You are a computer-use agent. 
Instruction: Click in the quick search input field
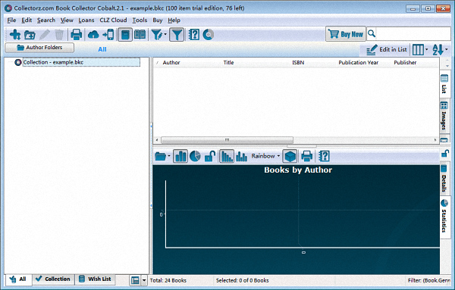(x=413, y=34)
